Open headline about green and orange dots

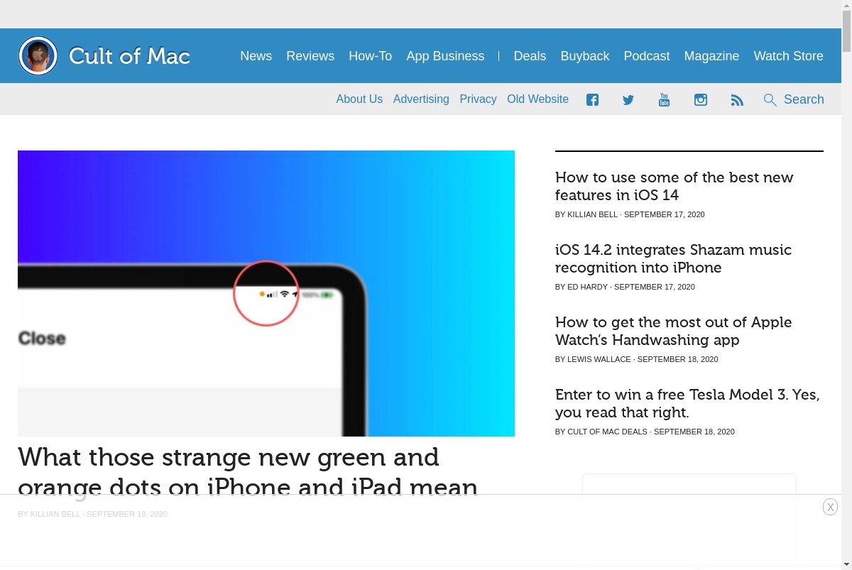(248, 471)
